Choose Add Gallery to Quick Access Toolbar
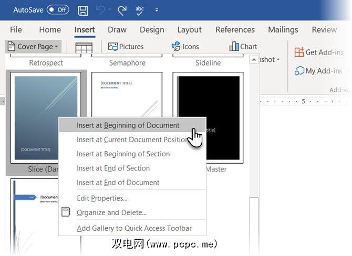 point(132,228)
